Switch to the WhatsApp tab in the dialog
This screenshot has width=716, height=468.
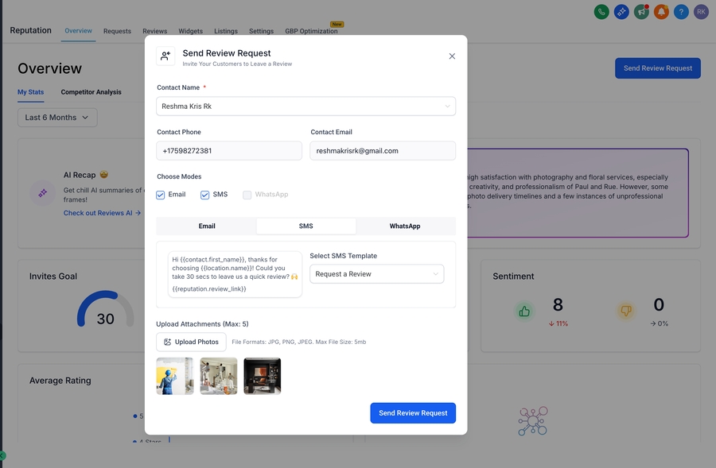click(405, 226)
